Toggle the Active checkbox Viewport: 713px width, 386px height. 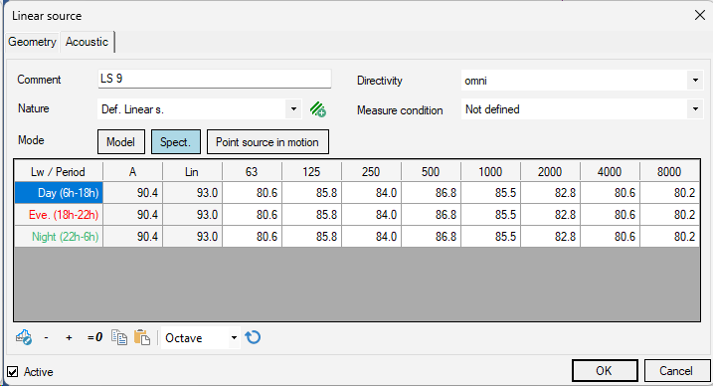[x=13, y=372]
